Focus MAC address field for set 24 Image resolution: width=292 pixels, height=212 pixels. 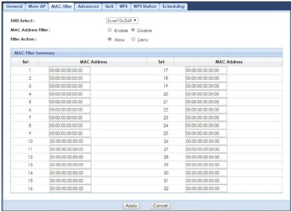(x=206, y=125)
